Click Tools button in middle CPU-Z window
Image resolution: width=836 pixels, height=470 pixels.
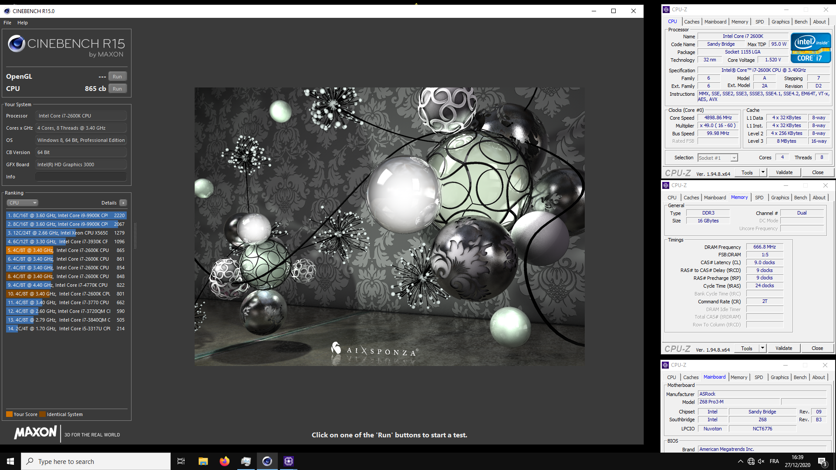tap(747, 349)
